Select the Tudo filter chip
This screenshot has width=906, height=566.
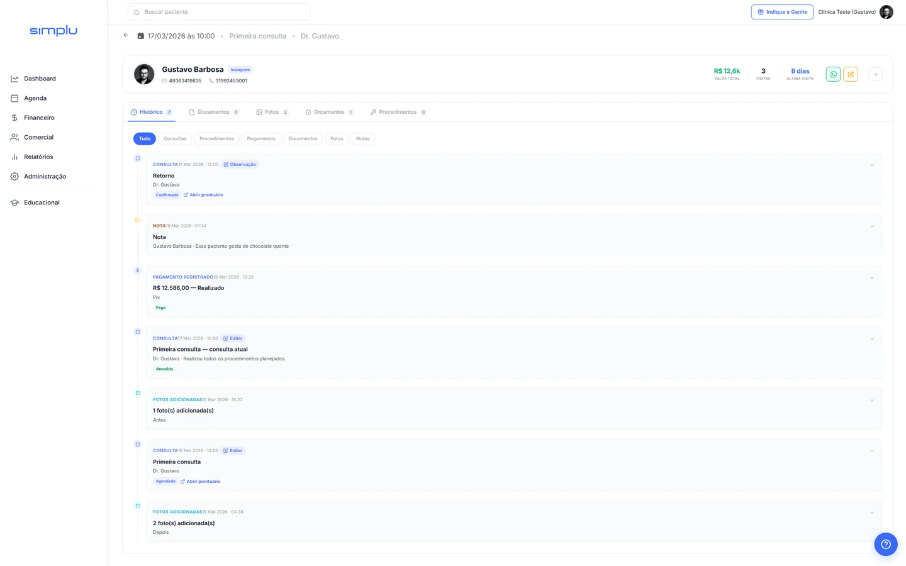145,138
